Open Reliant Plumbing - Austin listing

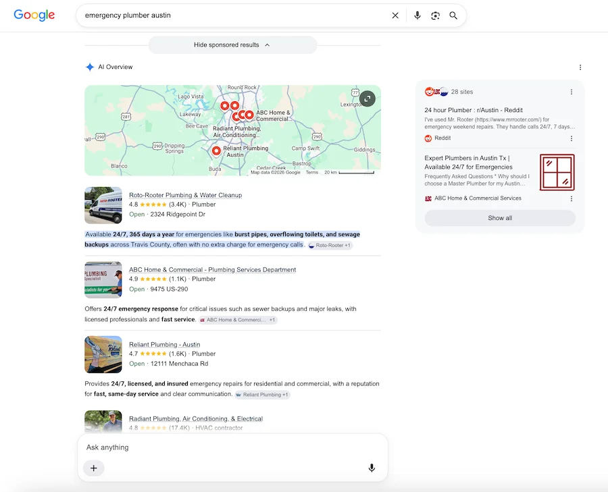point(164,344)
